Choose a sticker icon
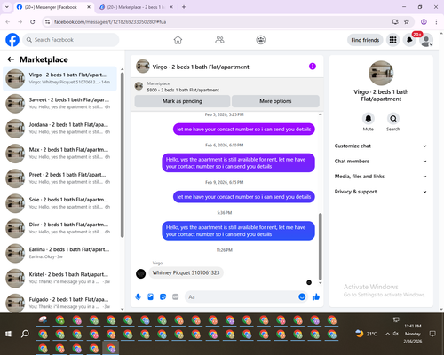 click(x=163, y=296)
